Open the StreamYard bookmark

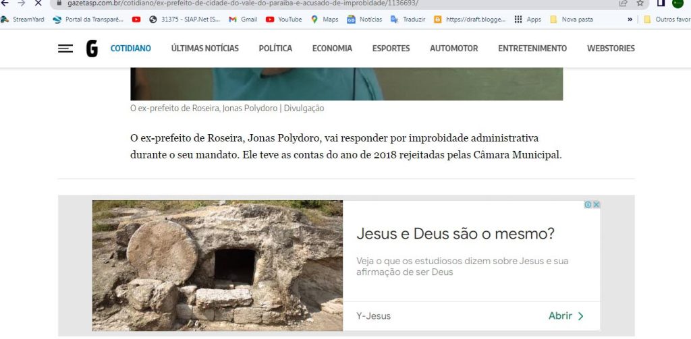[23, 20]
